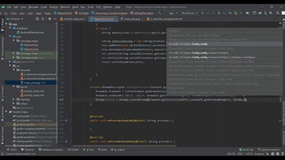Open the Refactor menu
The width and height of the screenshot is (285, 160).
coord(65,7)
